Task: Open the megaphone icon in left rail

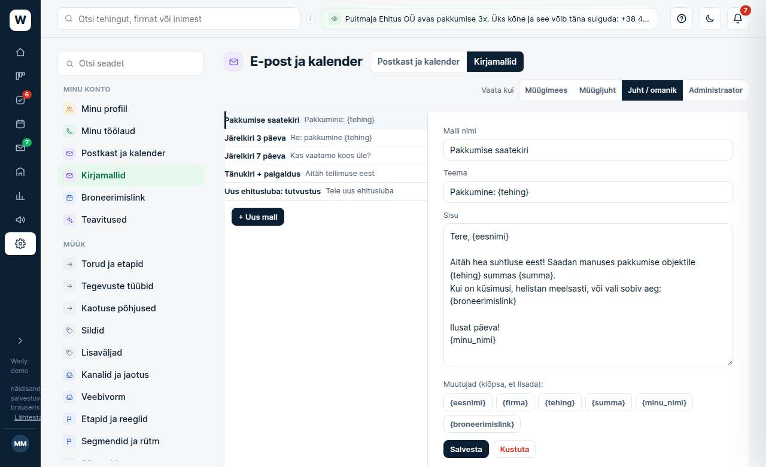Action: (x=20, y=220)
